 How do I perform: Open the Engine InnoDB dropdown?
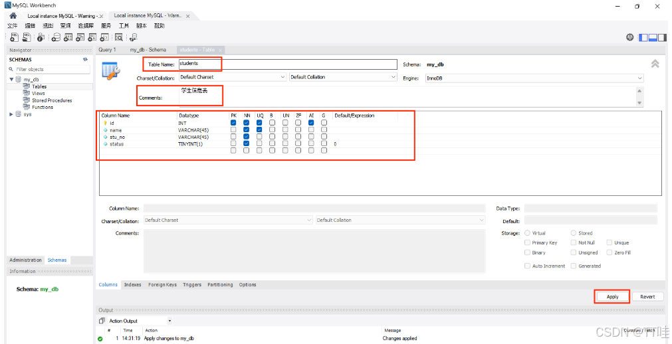point(534,78)
